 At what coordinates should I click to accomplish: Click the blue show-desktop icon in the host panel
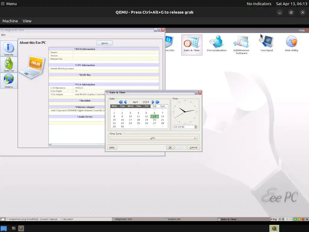(x=4, y=228)
